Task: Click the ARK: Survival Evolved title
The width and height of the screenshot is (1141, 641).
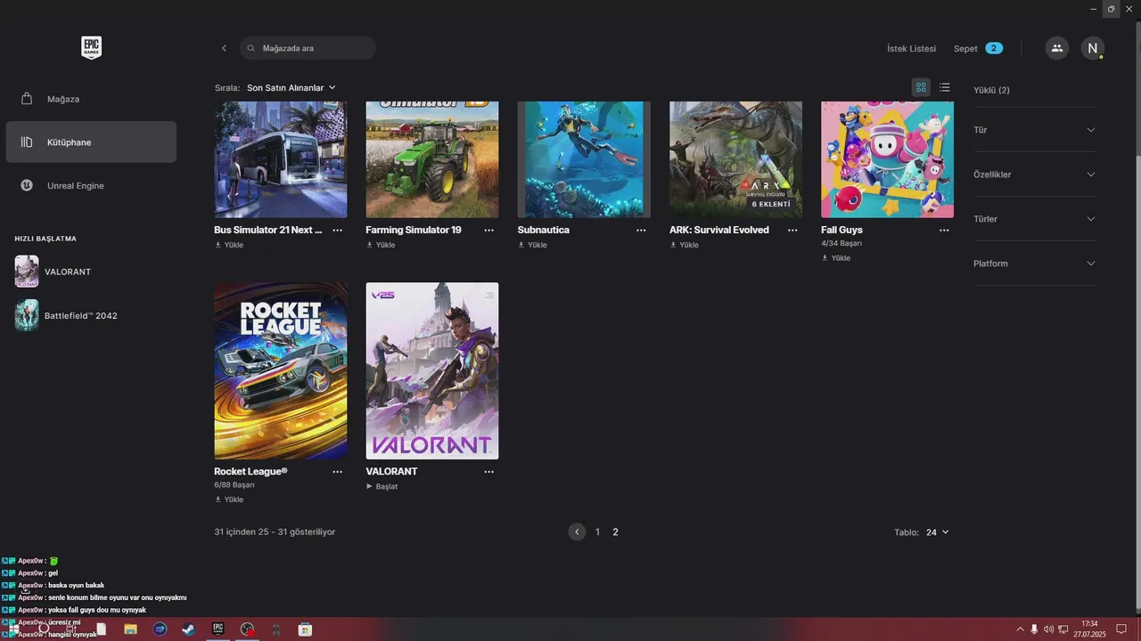Action: coord(719,230)
